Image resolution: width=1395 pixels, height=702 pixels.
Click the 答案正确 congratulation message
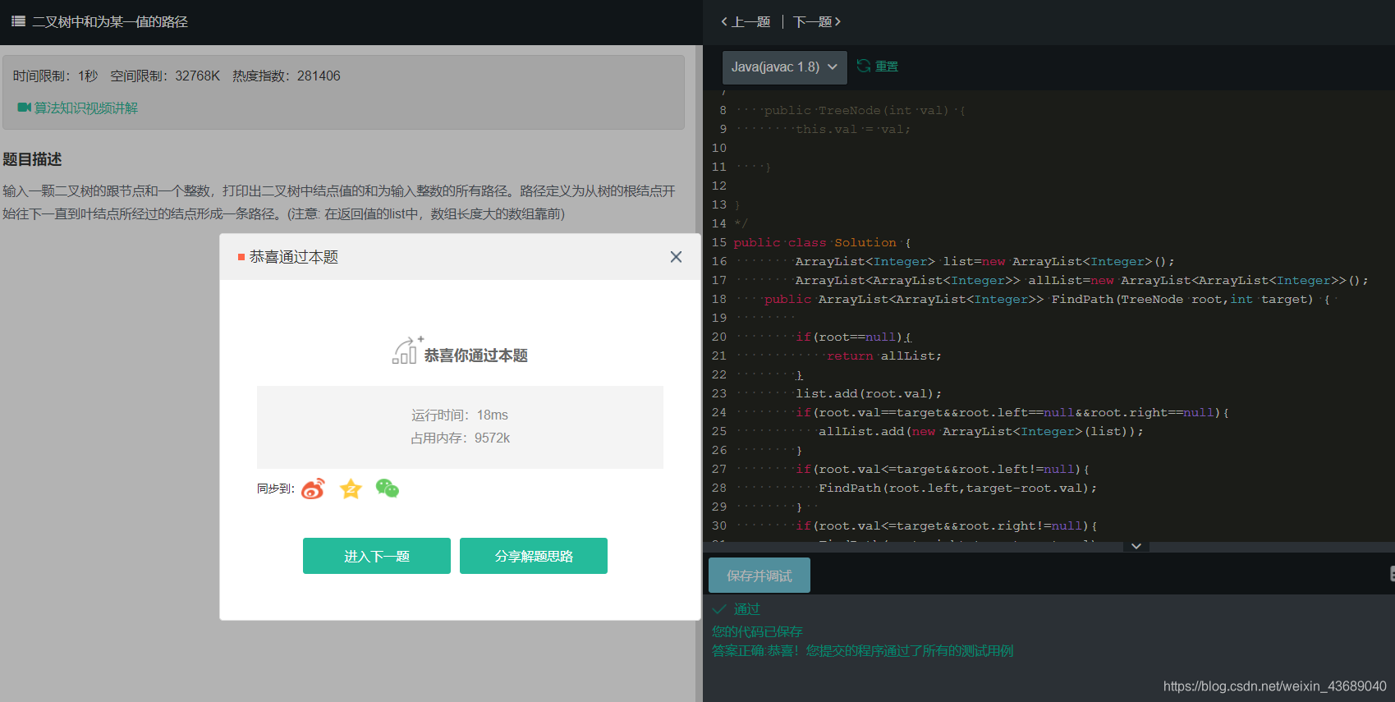[862, 651]
